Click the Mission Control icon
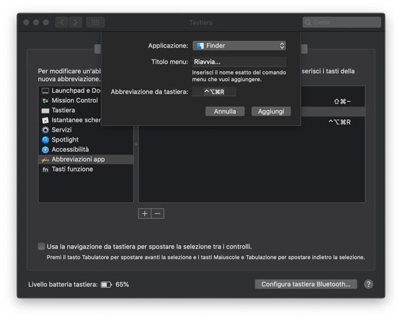 click(45, 101)
